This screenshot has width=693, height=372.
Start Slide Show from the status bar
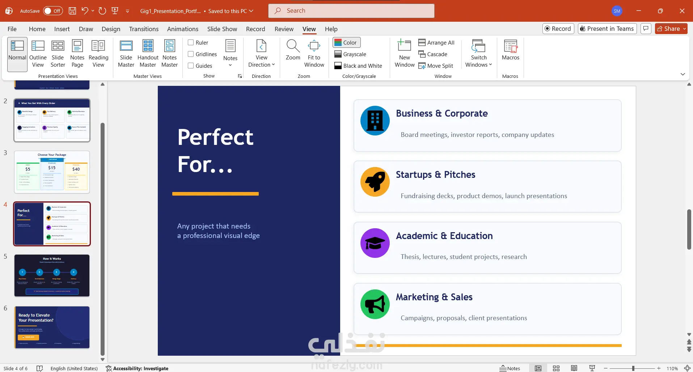(x=592, y=368)
